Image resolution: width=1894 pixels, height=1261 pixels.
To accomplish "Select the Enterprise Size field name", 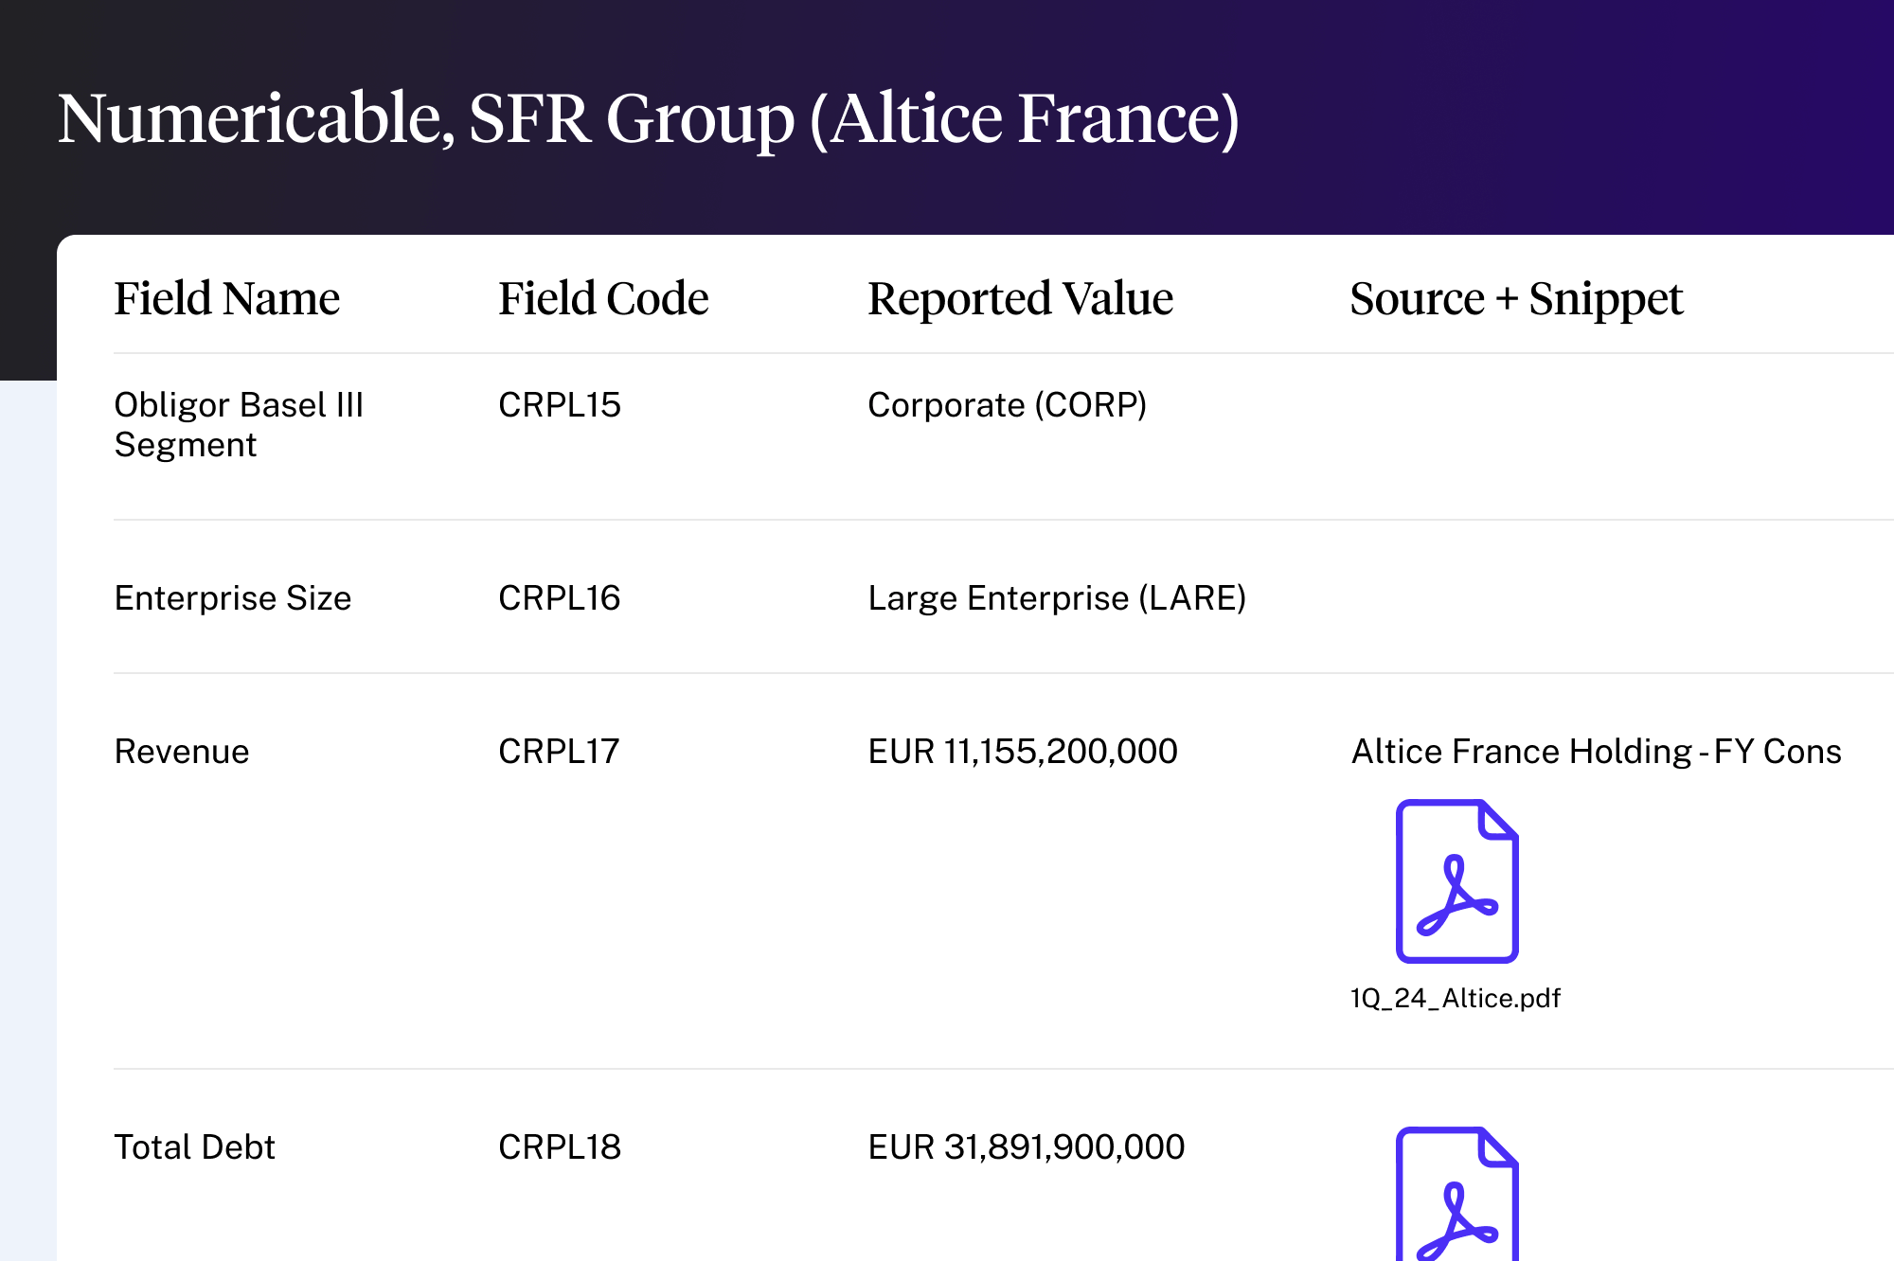I will (233, 597).
